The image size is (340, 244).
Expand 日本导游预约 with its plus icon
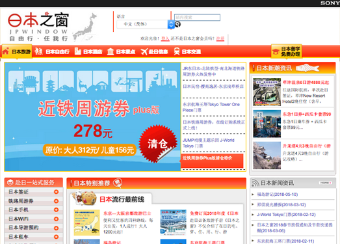coord(56,228)
